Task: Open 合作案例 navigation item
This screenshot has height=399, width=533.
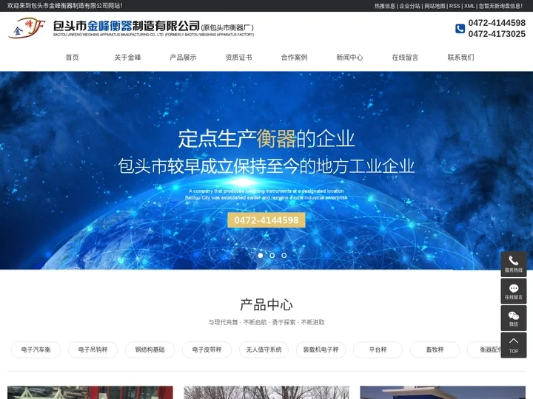Action: (294, 58)
